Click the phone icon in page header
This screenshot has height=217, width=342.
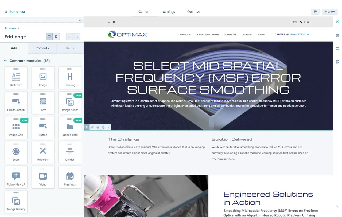click(301, 22)
